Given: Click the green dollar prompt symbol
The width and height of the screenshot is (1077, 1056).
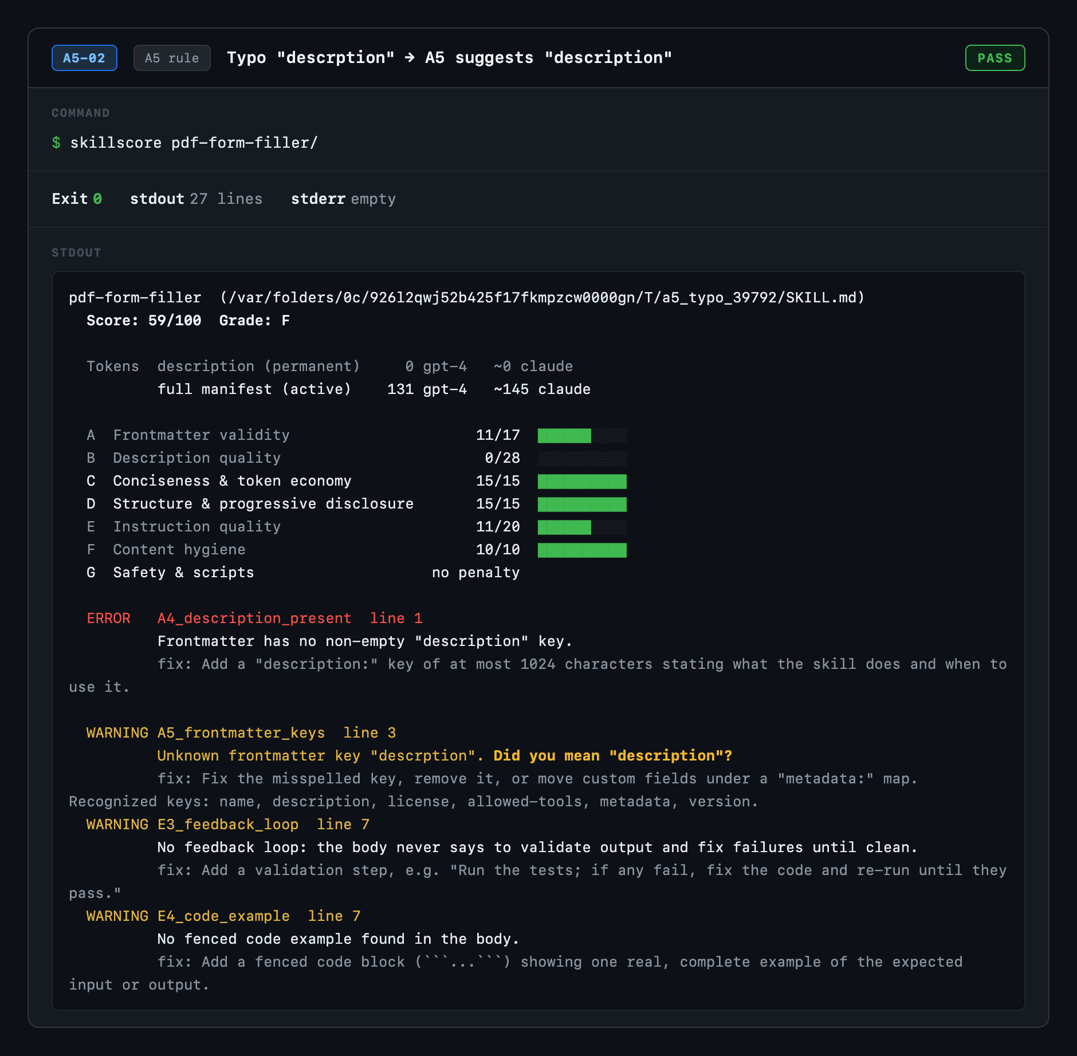Looking at the screenshot, I should 56,143.
